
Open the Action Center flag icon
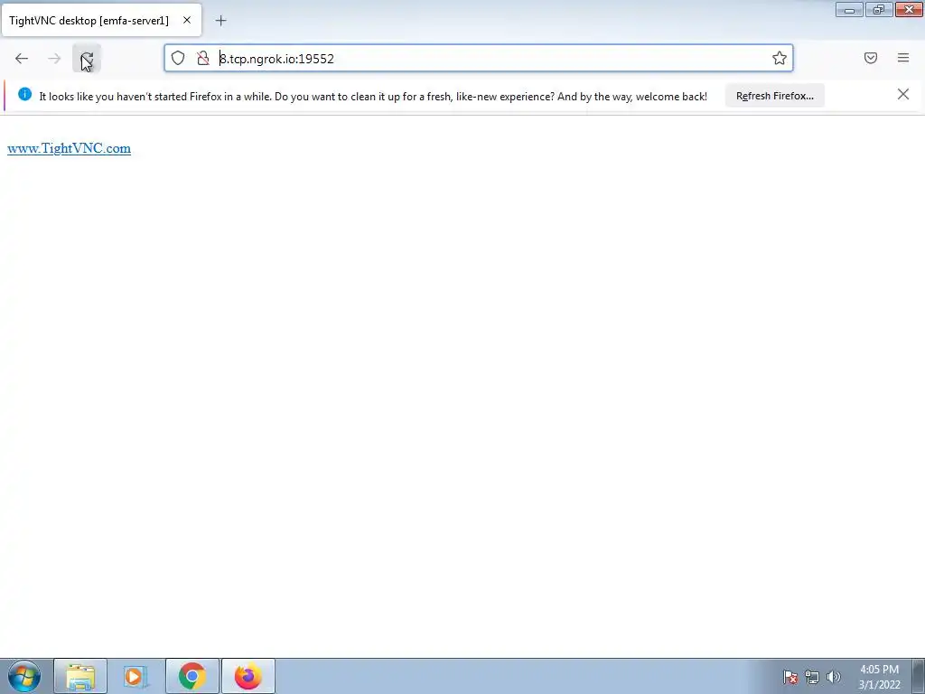[x=790, y=677]
